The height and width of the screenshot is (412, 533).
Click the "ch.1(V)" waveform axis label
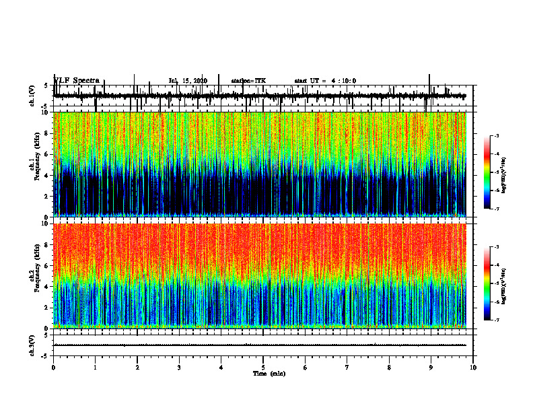click(32, 96)
